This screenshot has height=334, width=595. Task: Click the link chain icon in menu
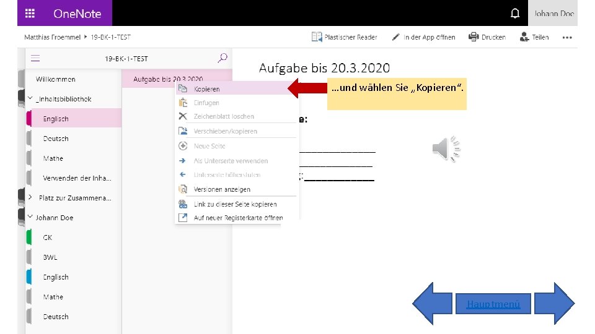coord(183,204)
